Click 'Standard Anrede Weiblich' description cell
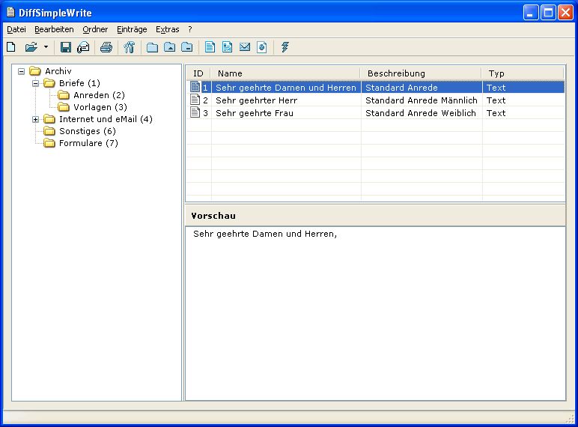The image size is (578, 427). coord(421,113)
